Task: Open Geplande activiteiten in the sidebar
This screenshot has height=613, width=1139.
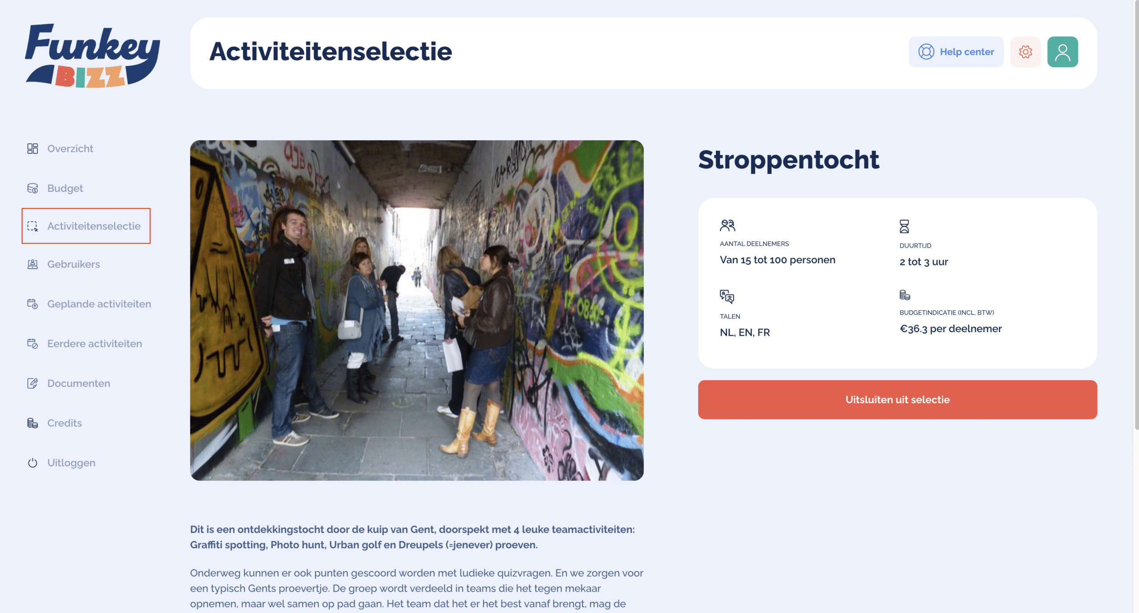Action: 99,304
